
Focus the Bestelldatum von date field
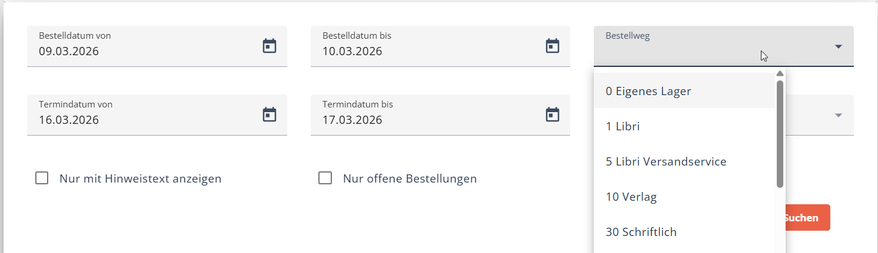click(x=141, y=51)
